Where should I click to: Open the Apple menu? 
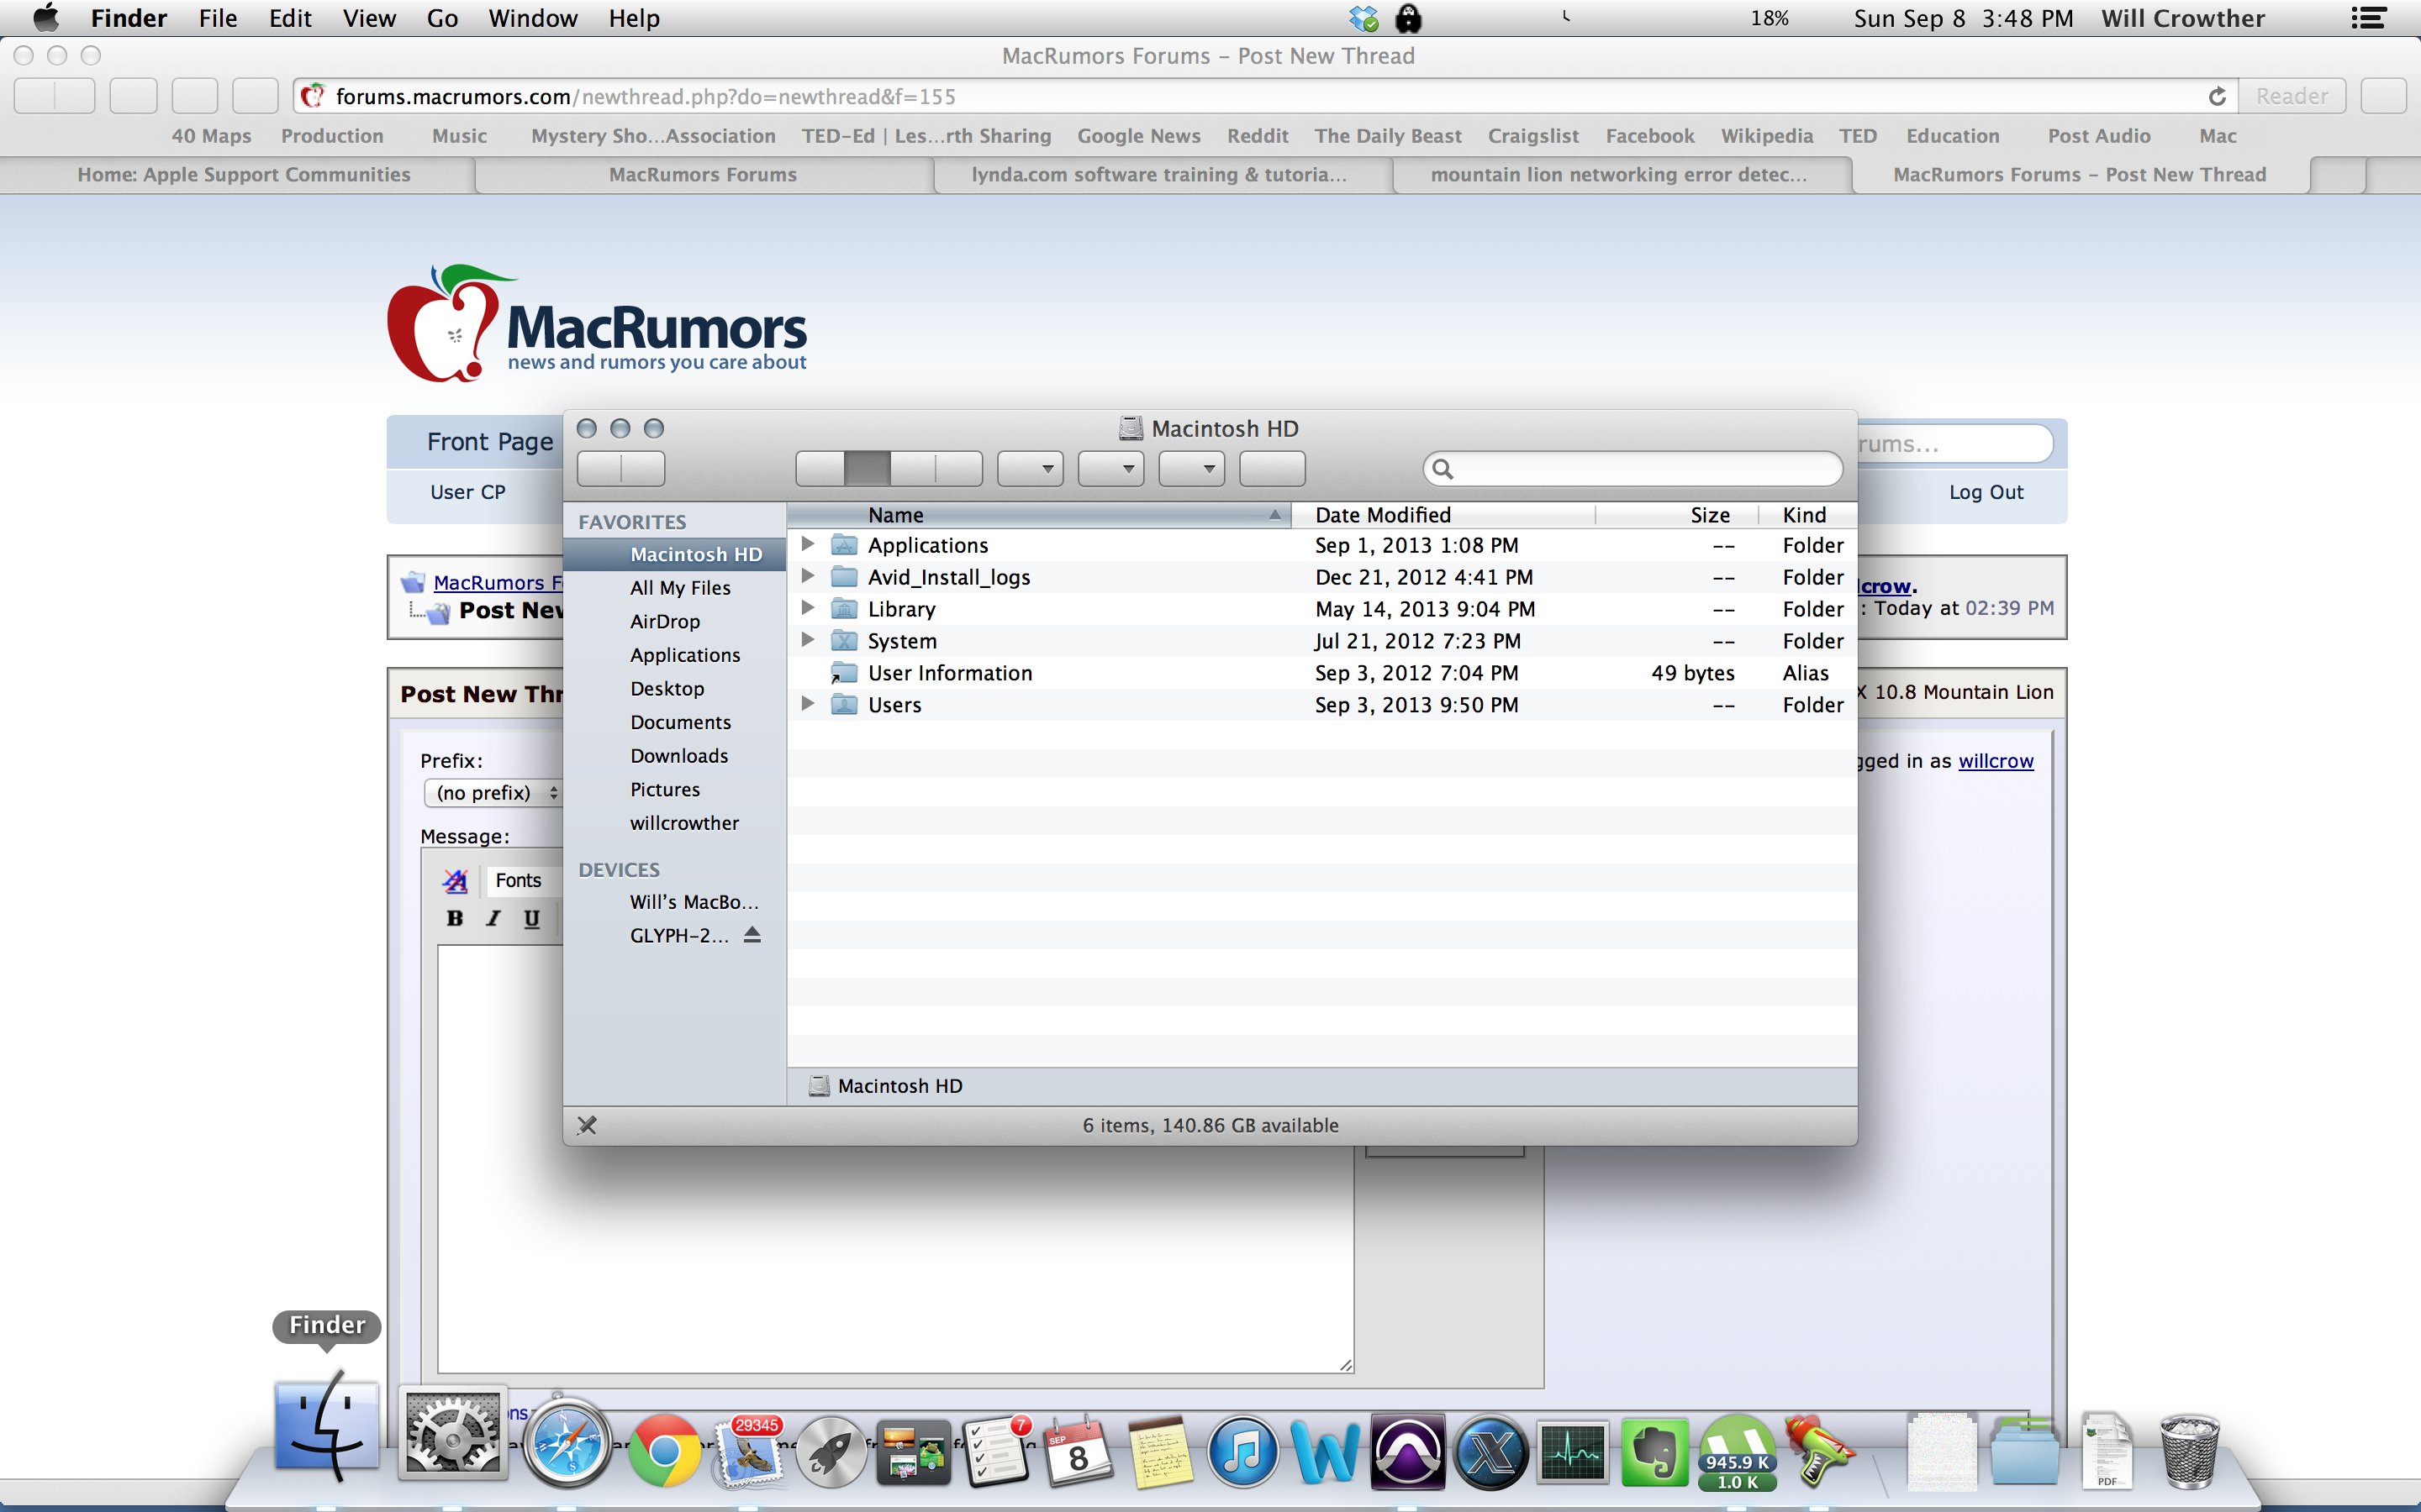point(46,18)
